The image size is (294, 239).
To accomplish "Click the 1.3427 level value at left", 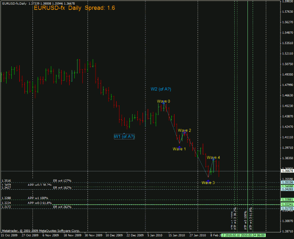I will tap(6, 187).
